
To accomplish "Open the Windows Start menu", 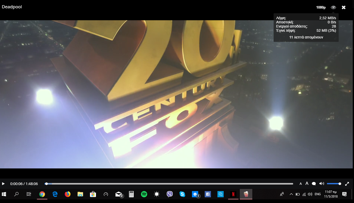I will click(4, 194).
